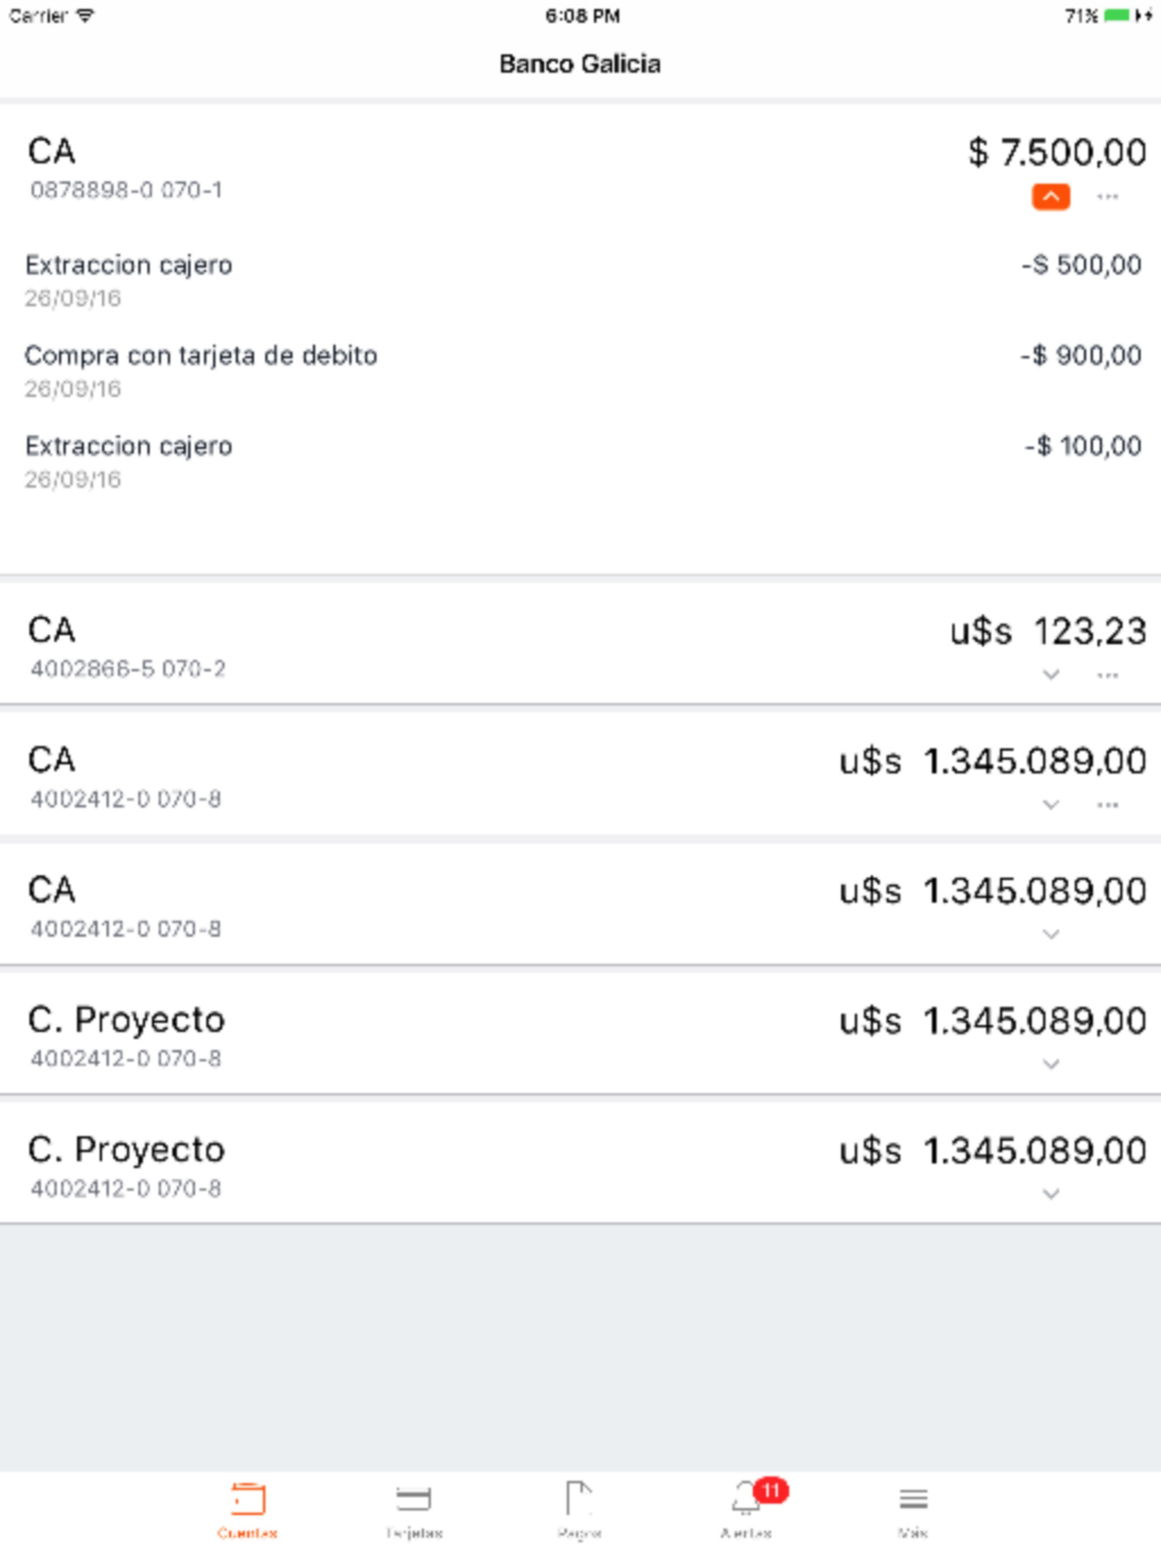The width and height of the screenshot is (1161, 1549).
Task: Tap the Banco Galicia header title
Action: (x=580, y=64)
